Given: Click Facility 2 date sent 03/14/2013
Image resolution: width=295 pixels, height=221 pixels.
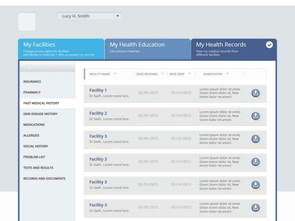Looking at the screenshot, I should (x=181, y=115).
